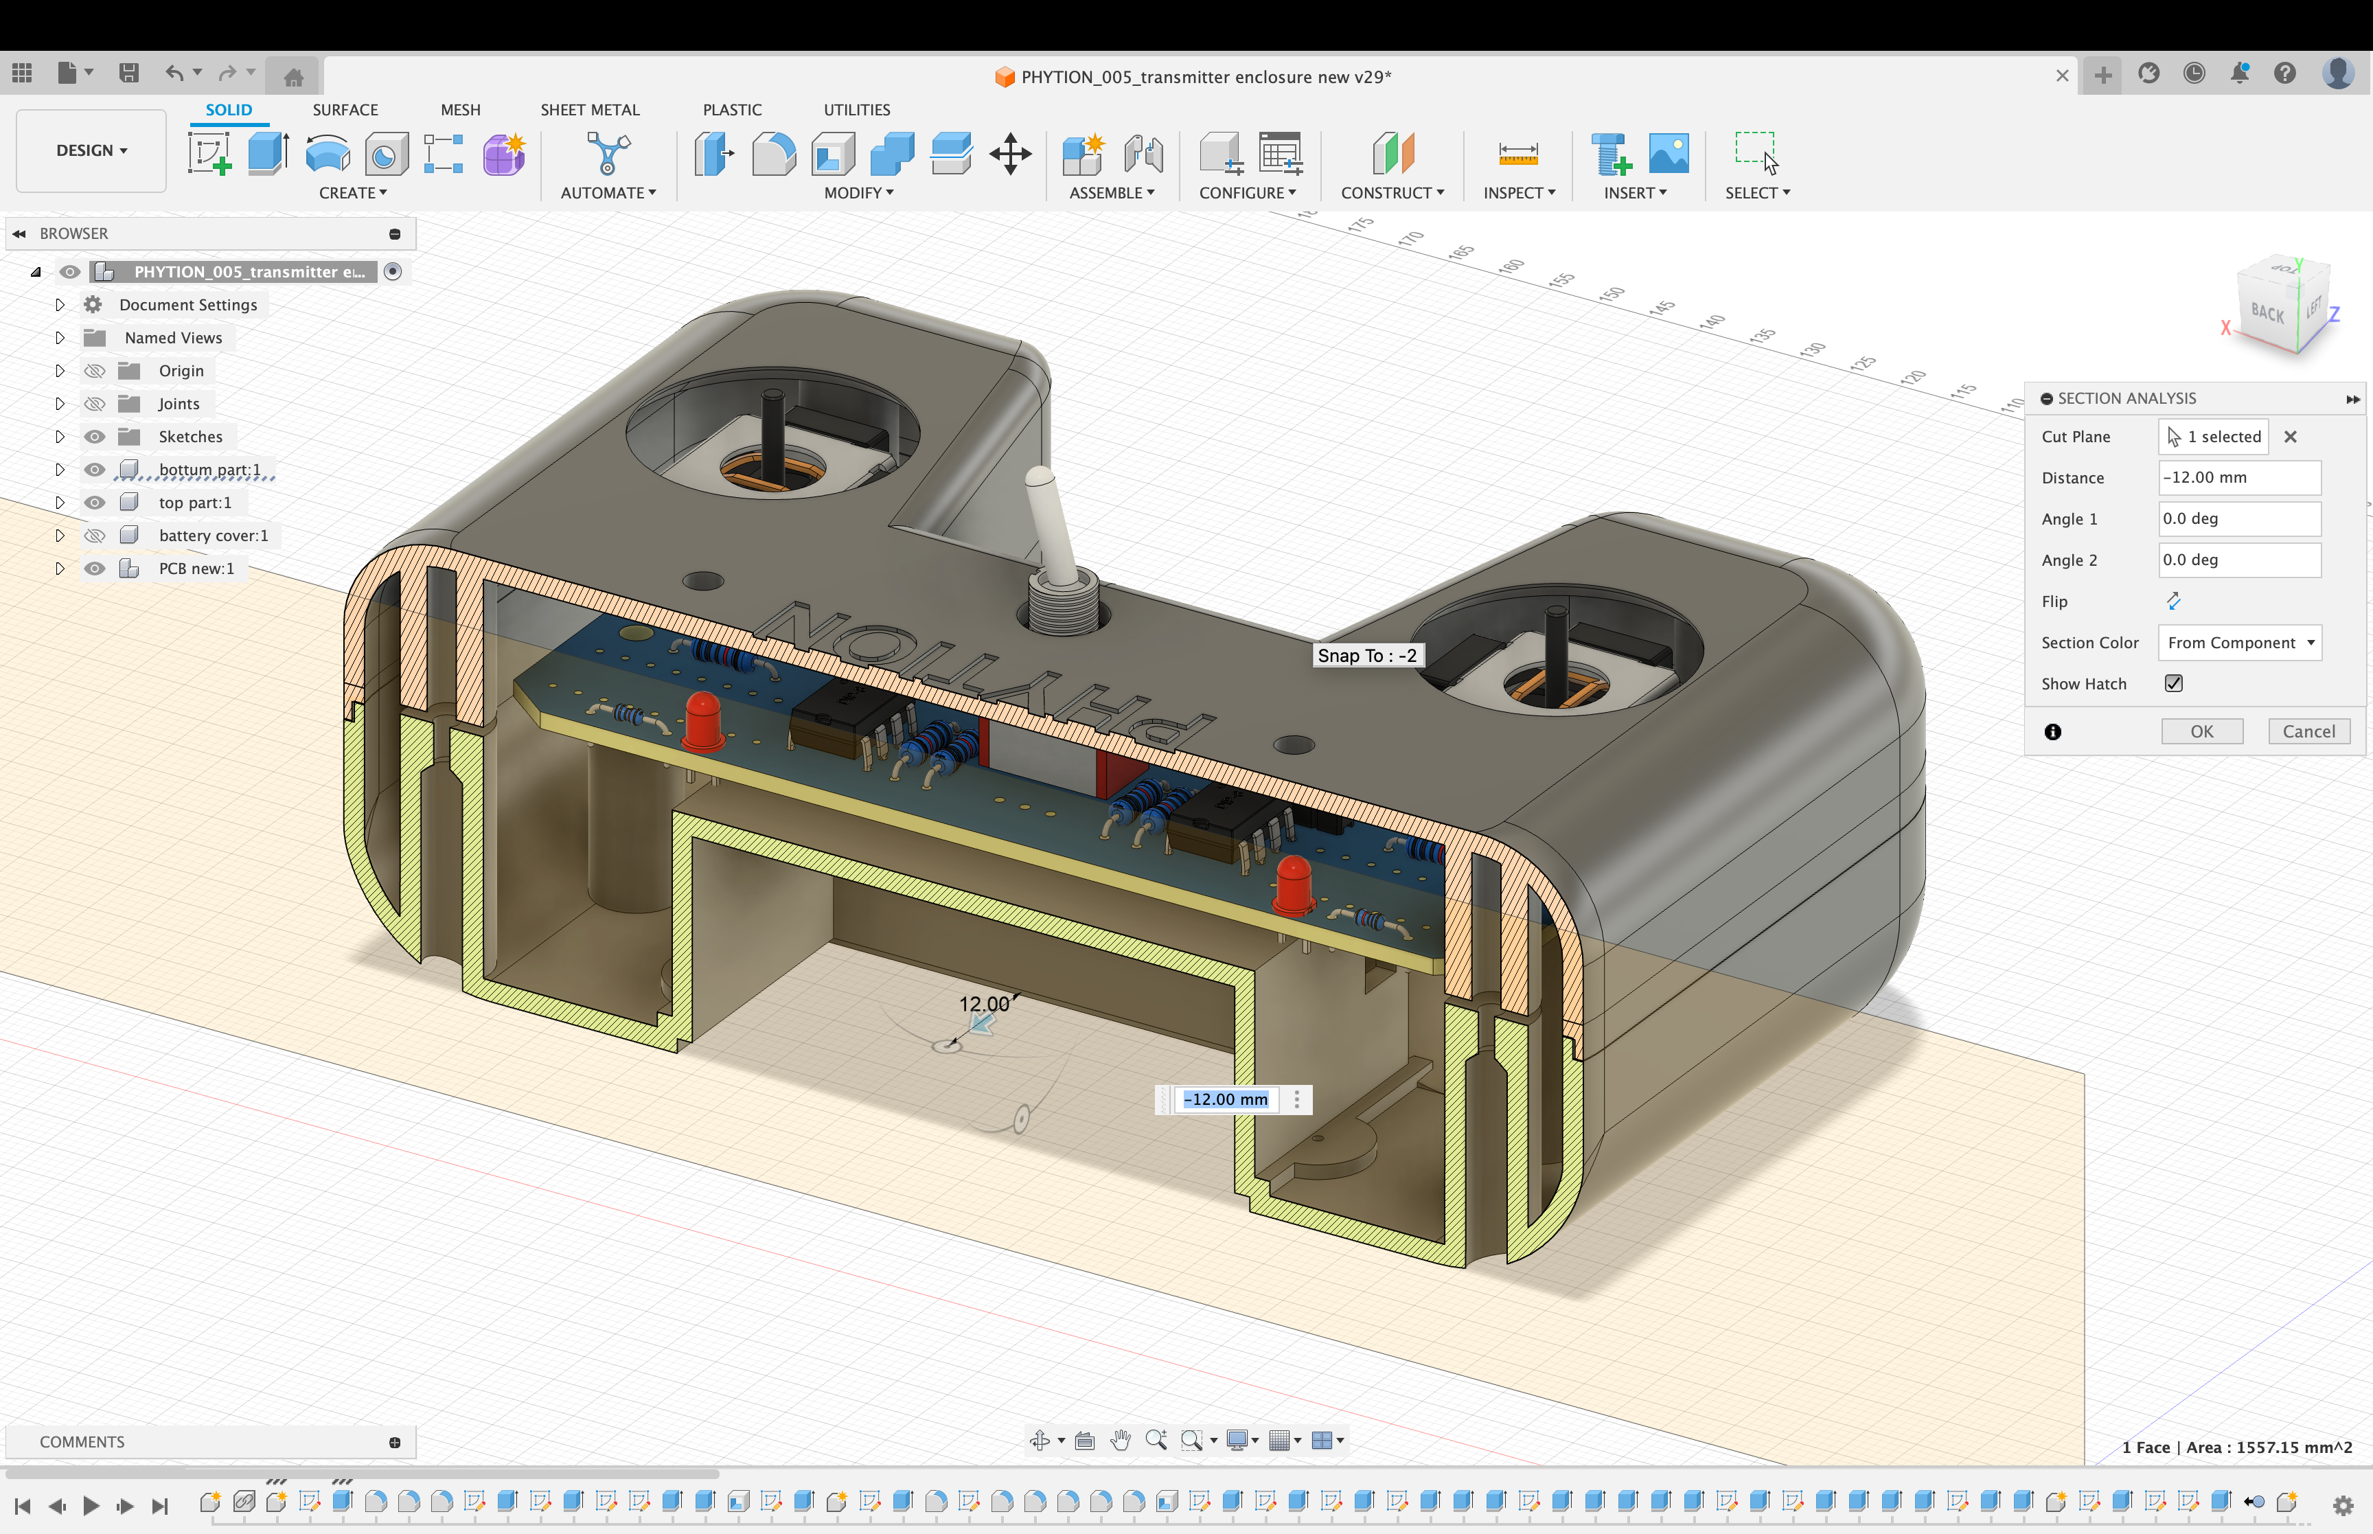Click the distance input field showing -12.00 mm
2373x1534 pixels.
point(2238,476)
